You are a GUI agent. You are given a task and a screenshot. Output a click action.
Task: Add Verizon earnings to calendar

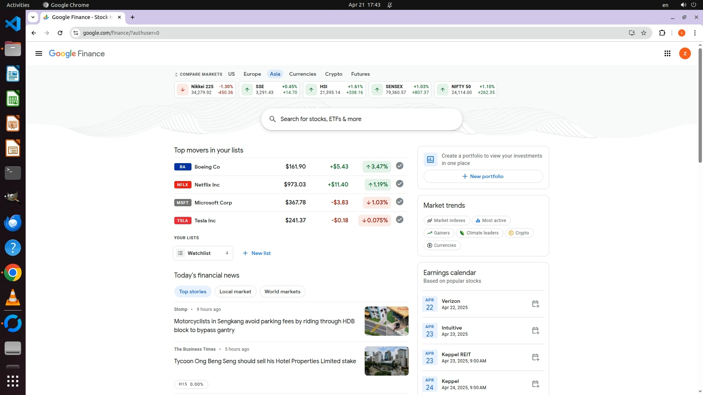coord(535,304)
